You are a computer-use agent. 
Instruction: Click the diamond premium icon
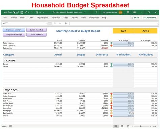(128, 12)
